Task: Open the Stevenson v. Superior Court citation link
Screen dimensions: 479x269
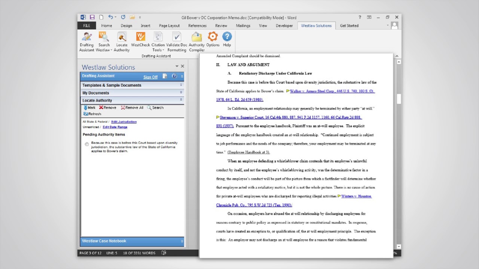Action: pos(291,117)
